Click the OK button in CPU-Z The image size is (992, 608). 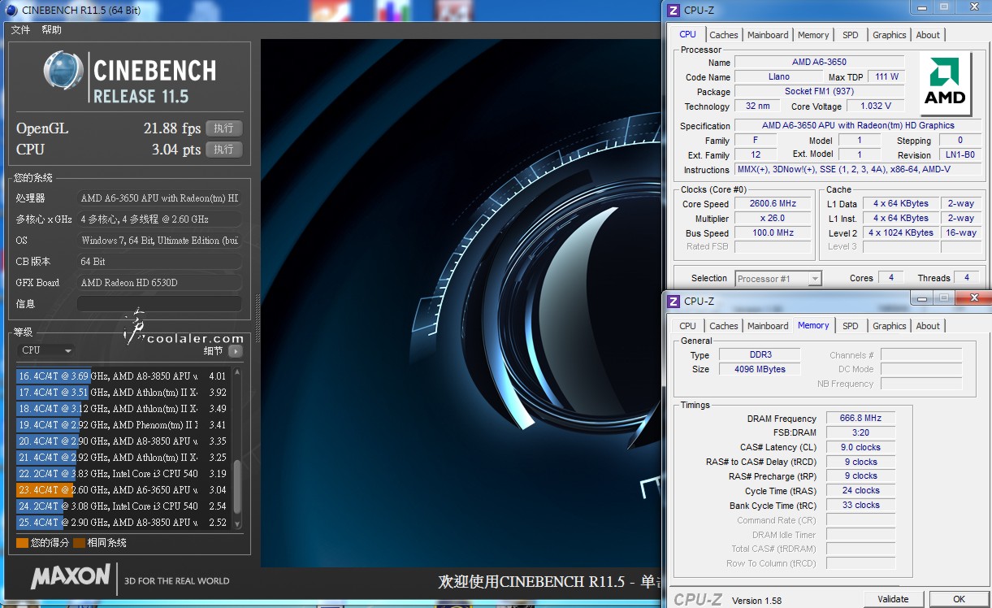pyautogui.click(x=959, y=599)
